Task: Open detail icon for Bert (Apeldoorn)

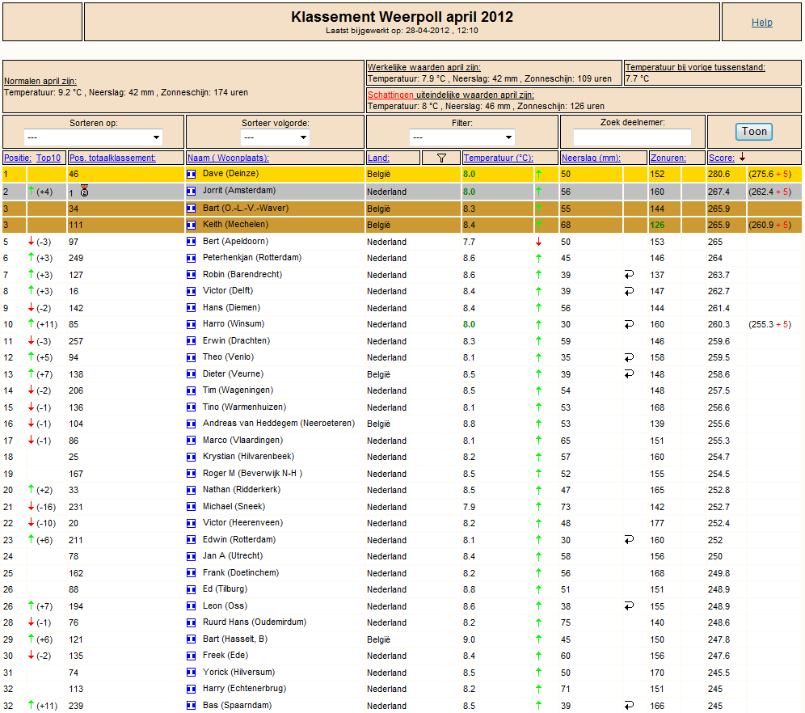Action: coord(191,241)
